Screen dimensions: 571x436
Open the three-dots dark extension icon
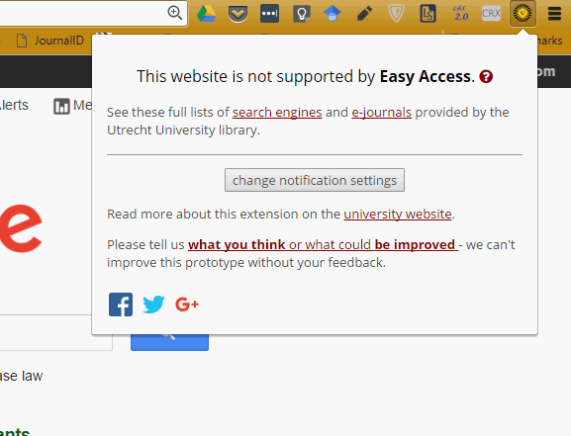(269, 14)
